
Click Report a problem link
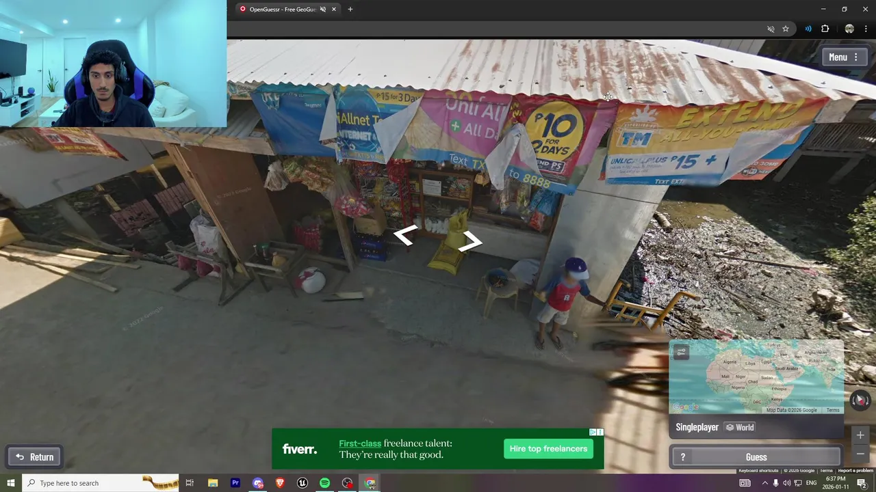click(x=855, y=470)
